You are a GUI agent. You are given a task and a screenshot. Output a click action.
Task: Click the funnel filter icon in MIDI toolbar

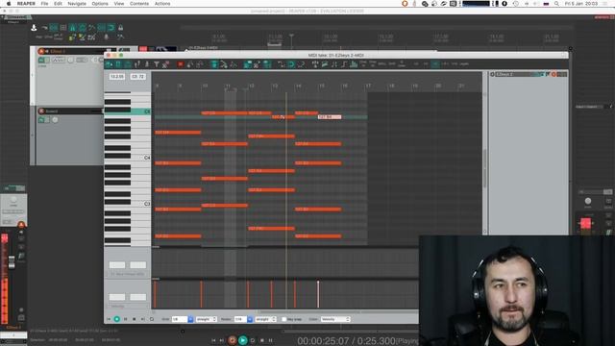point(157,64)
